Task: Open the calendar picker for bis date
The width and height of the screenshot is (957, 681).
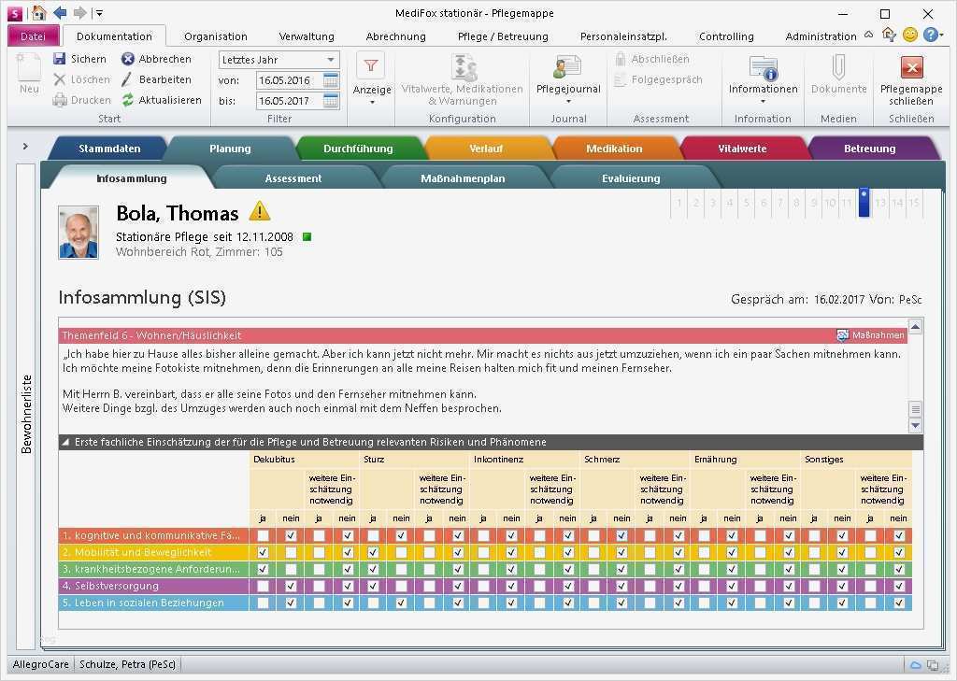Action: (x=330, y=100)
